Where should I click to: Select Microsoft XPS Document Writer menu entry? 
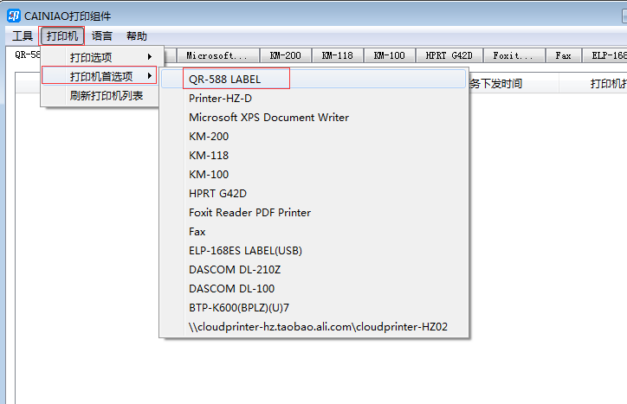click(268, 117)
